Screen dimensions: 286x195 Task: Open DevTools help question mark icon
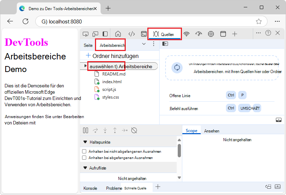[268, 33]
